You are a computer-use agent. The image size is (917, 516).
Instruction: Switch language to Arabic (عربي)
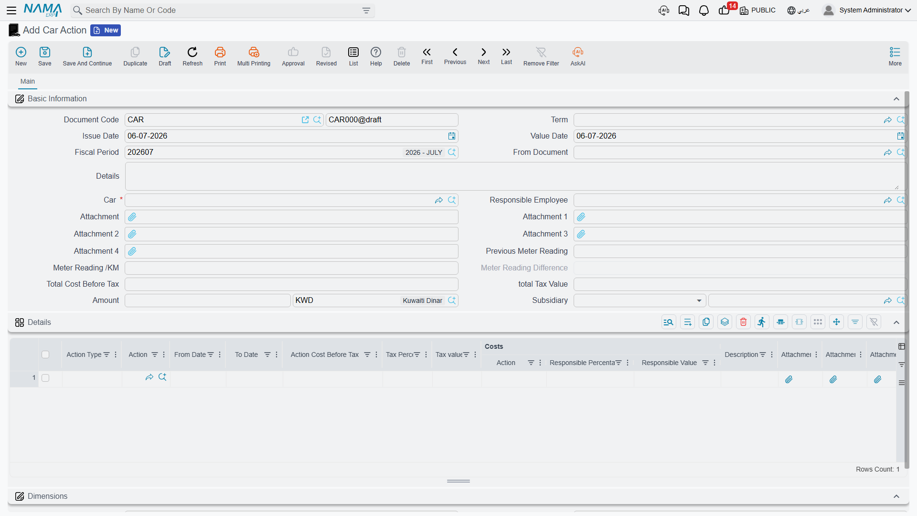coord(799,11)
